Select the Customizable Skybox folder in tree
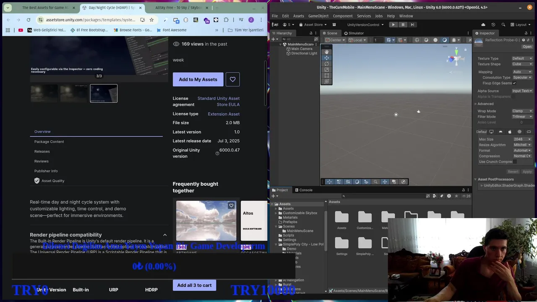The width and height of the screenshot is (537, 302). [300, 213]
